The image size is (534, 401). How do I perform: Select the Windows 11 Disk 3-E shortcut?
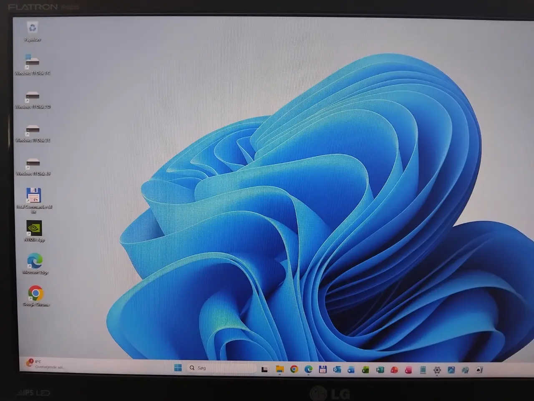(33, 133)
